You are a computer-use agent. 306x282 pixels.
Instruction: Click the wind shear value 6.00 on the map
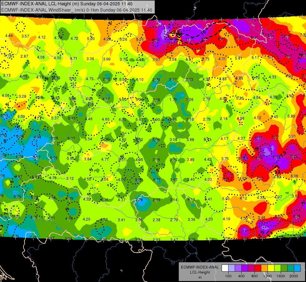click(122, 180)
